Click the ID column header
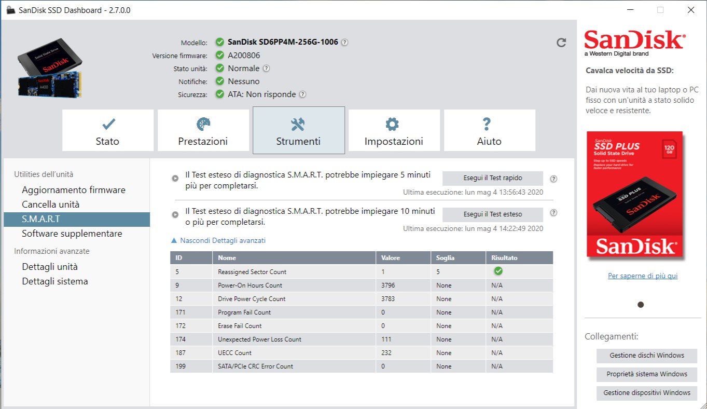Viewport: 707px width, 409px height. click(x=191, y=258)
